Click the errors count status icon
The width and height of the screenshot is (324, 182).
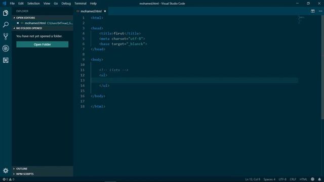pos(5,179)
